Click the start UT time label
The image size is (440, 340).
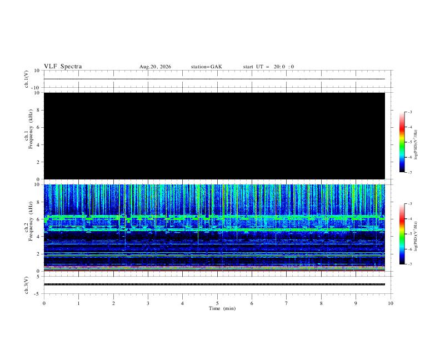(x=268, y=67)
